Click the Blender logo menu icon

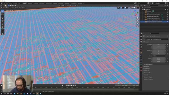[x=2, y=3]
